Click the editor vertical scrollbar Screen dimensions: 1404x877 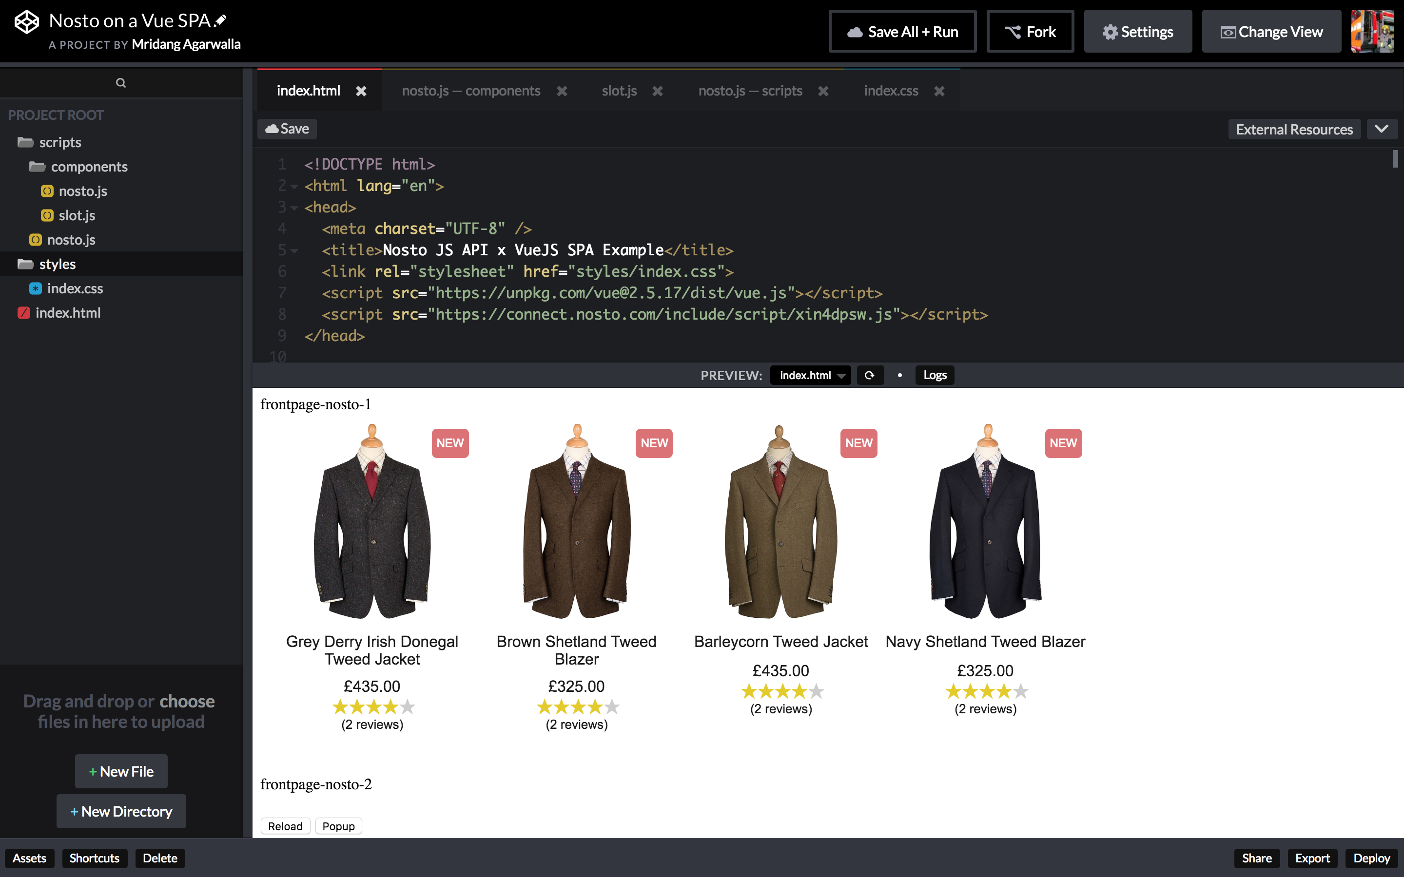click(1395, 158)
